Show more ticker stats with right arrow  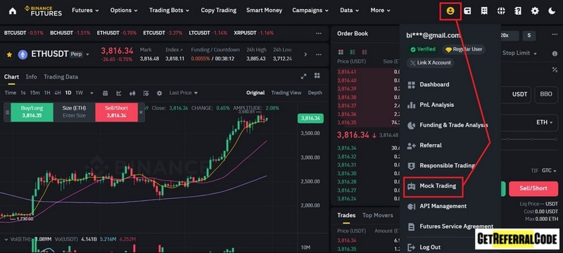click(305, 55)
